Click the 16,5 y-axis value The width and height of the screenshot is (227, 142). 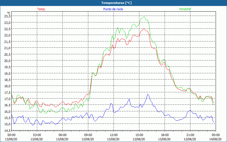pos(7,105)
